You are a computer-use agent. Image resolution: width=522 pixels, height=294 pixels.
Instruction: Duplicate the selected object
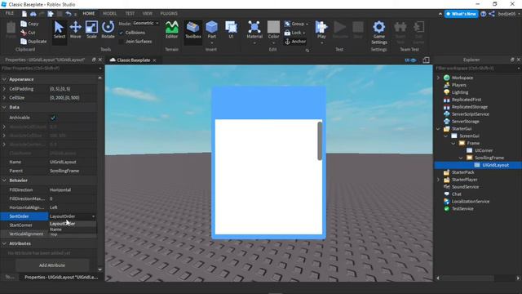coord(33,42)
